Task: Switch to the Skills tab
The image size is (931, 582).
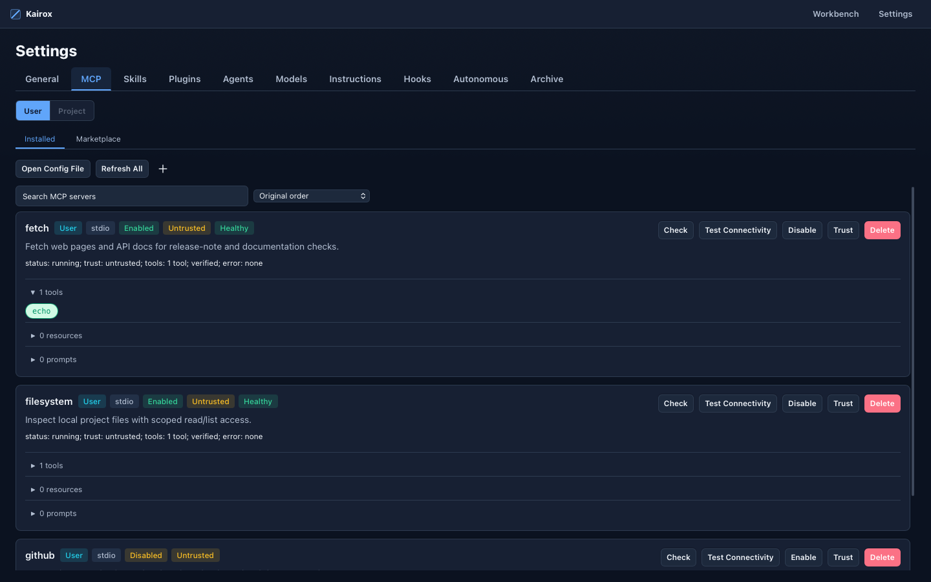Action: pos(135,79)
